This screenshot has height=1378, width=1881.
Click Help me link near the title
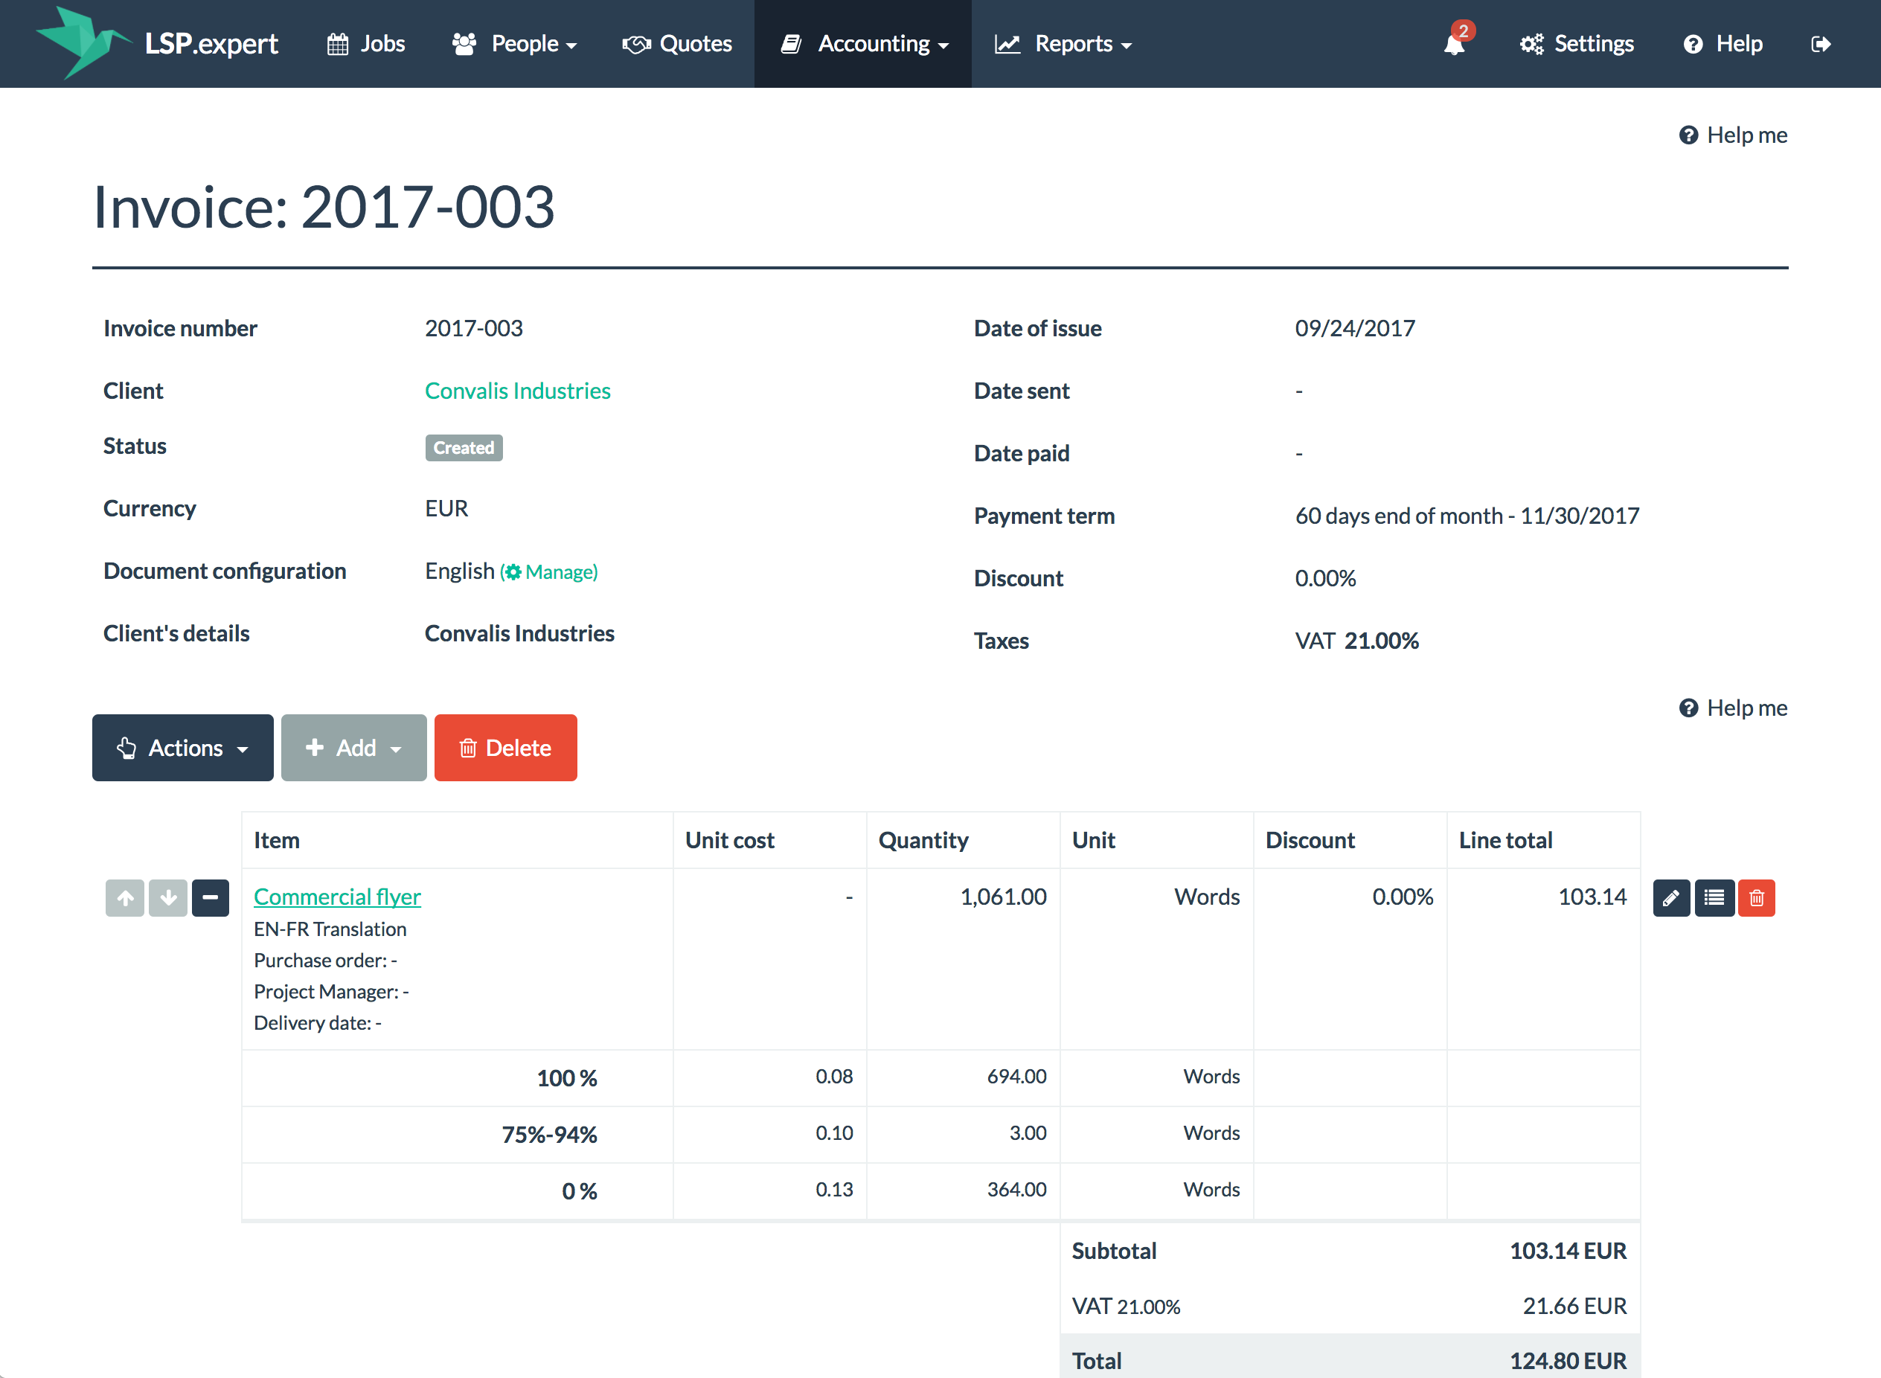[1734, 135]
